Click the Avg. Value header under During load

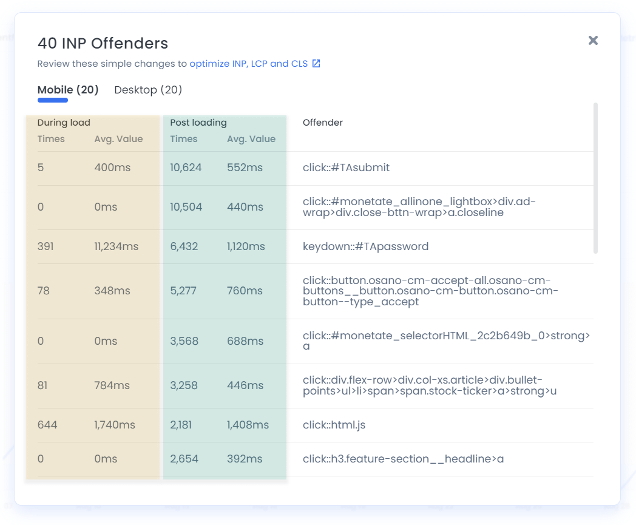tap(119, 139)
